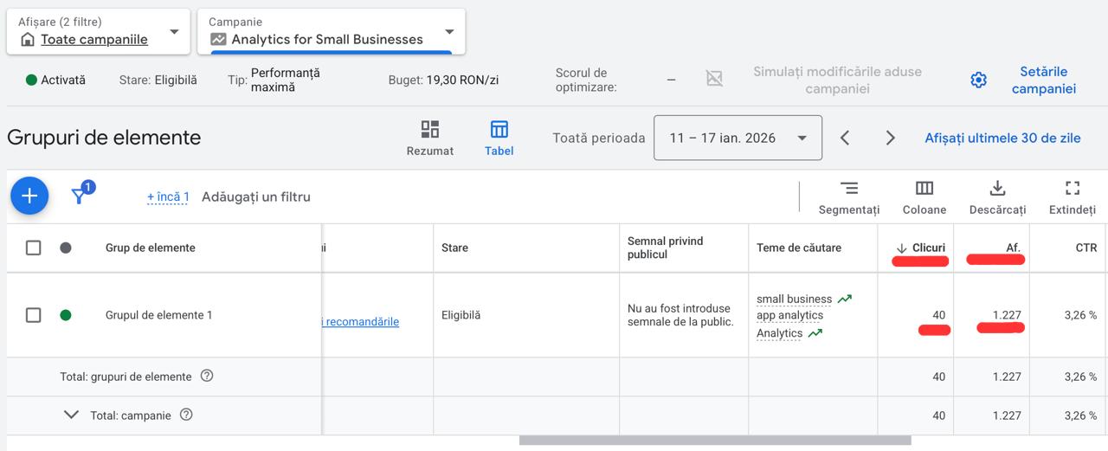Image resolution: width=1108 pixels, height=451 pixels.
Task: Switch to Rezumat summary view
Action: 430,138
